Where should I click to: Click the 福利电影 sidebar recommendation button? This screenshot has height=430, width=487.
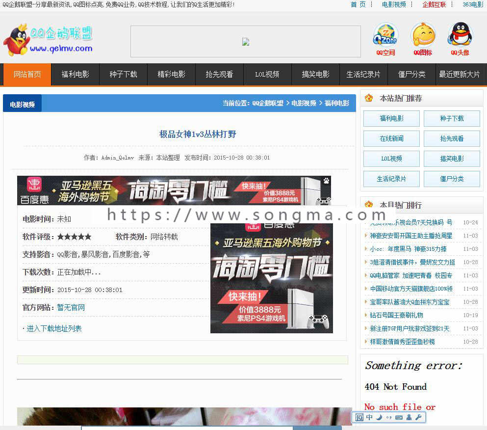pyautogui.click(x=391, y=118)
